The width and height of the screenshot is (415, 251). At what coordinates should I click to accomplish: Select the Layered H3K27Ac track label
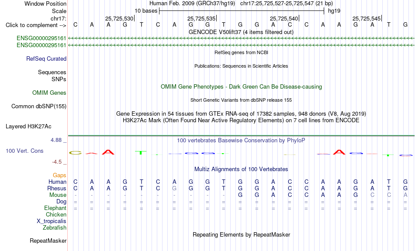(28, 127)
